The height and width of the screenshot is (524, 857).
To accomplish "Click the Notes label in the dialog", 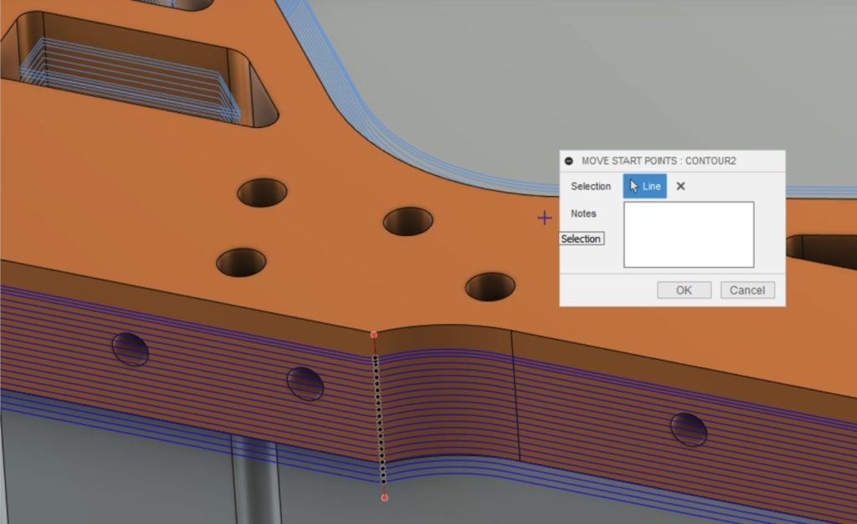I will [583, 213].
